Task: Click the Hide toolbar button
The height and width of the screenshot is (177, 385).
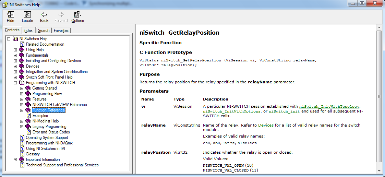Action: pyautogui.click(x=11, y=17)
